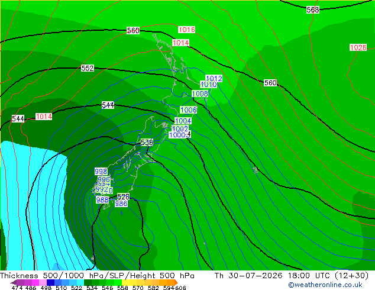Click the '474' legend scale value
This screenshot has width=375, height=290.
pyautogui.click(x=17, y=288)
